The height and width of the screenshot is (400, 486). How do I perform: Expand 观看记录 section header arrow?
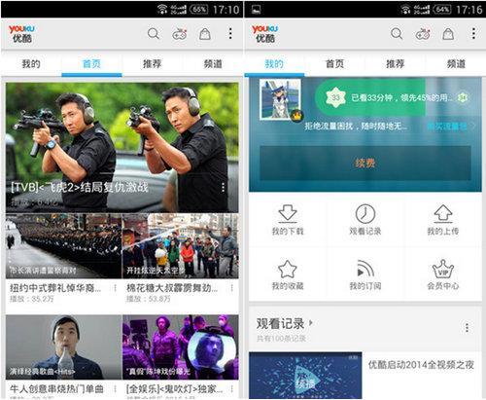click(x=311, y=323)
